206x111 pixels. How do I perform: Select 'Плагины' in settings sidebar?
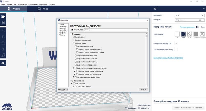[62, 35]
